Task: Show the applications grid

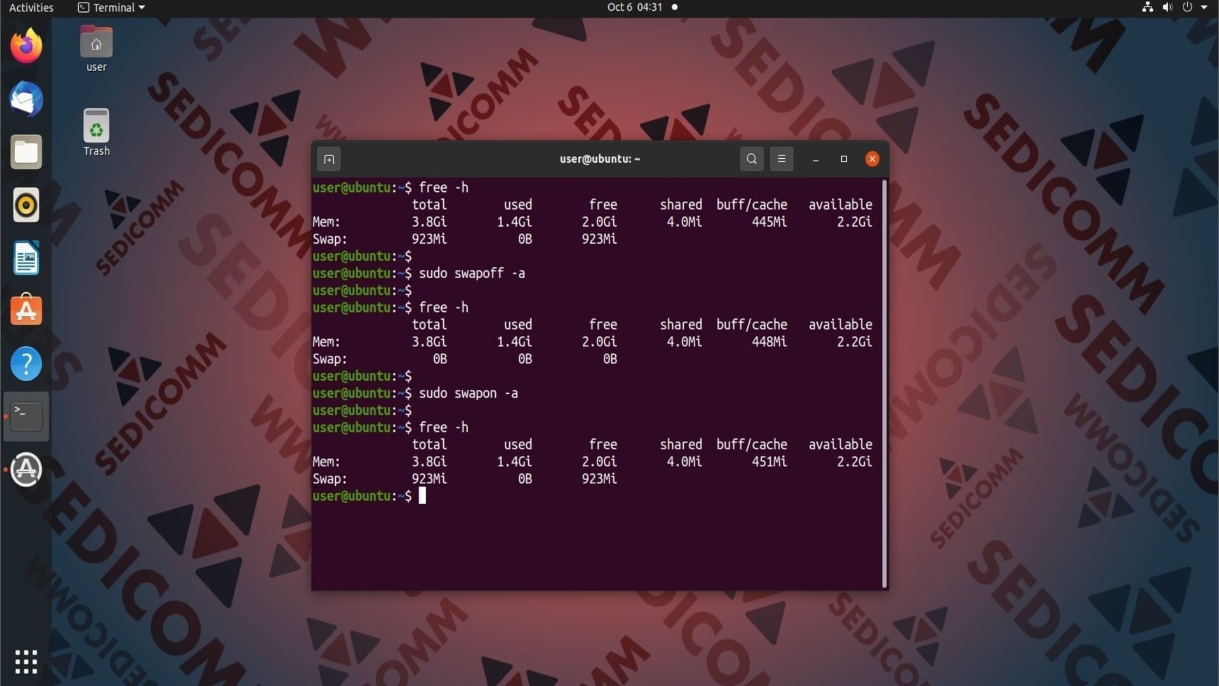Action: (26, 662)
